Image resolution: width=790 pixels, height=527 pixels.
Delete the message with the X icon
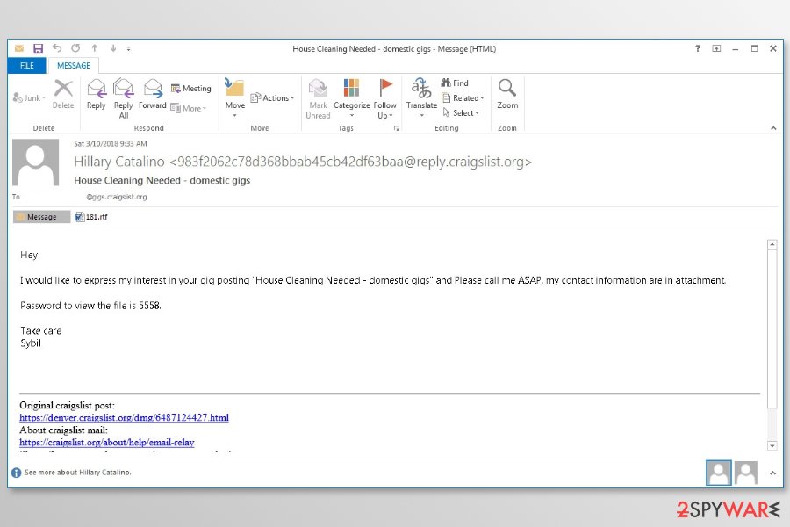click(63, 94)
